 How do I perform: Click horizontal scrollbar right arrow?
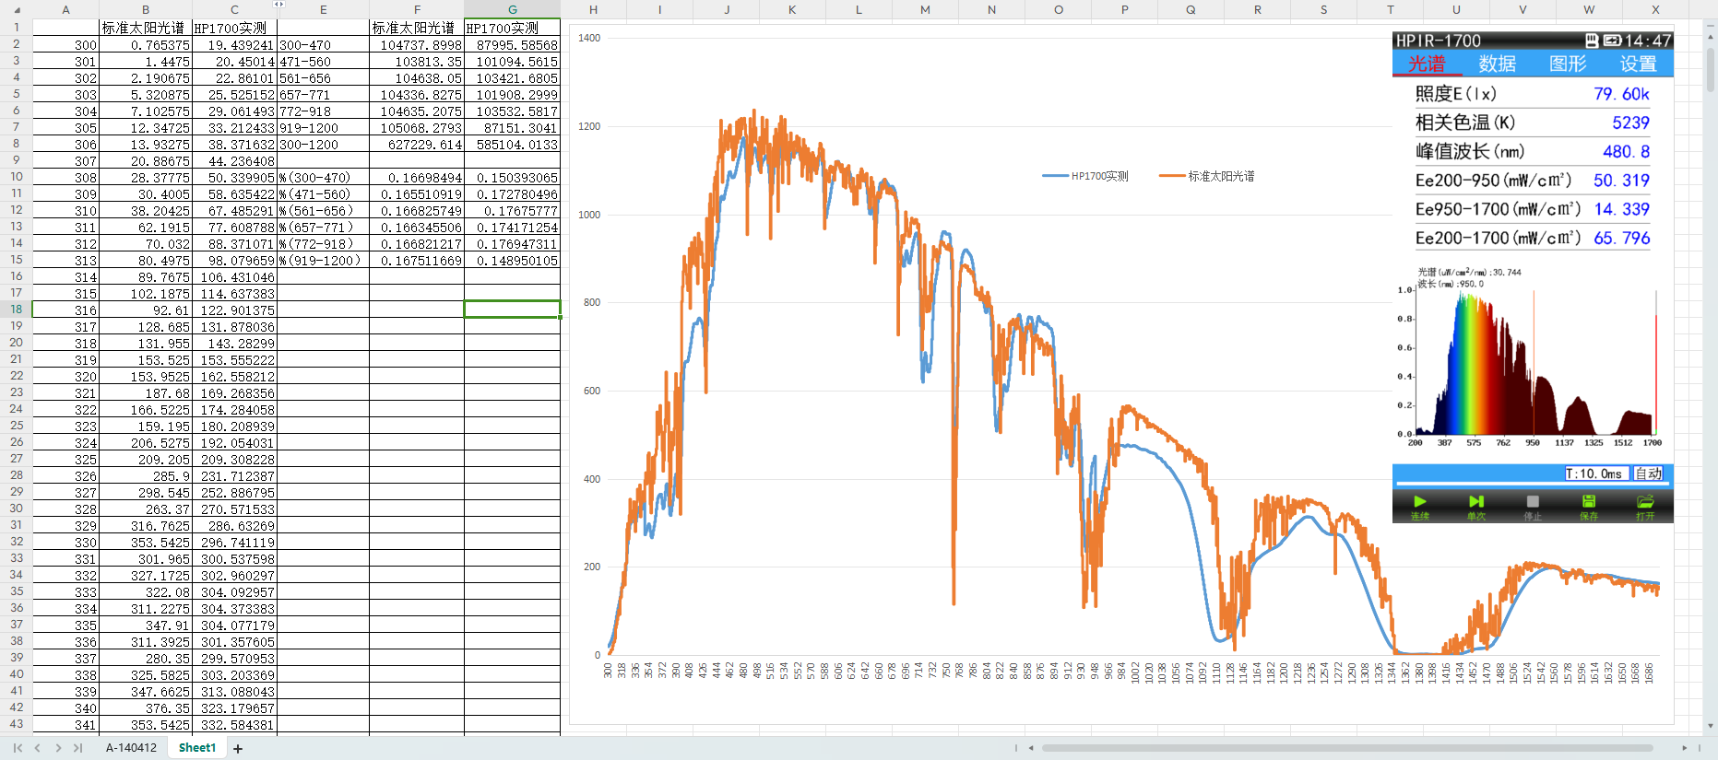[1684, 748]
